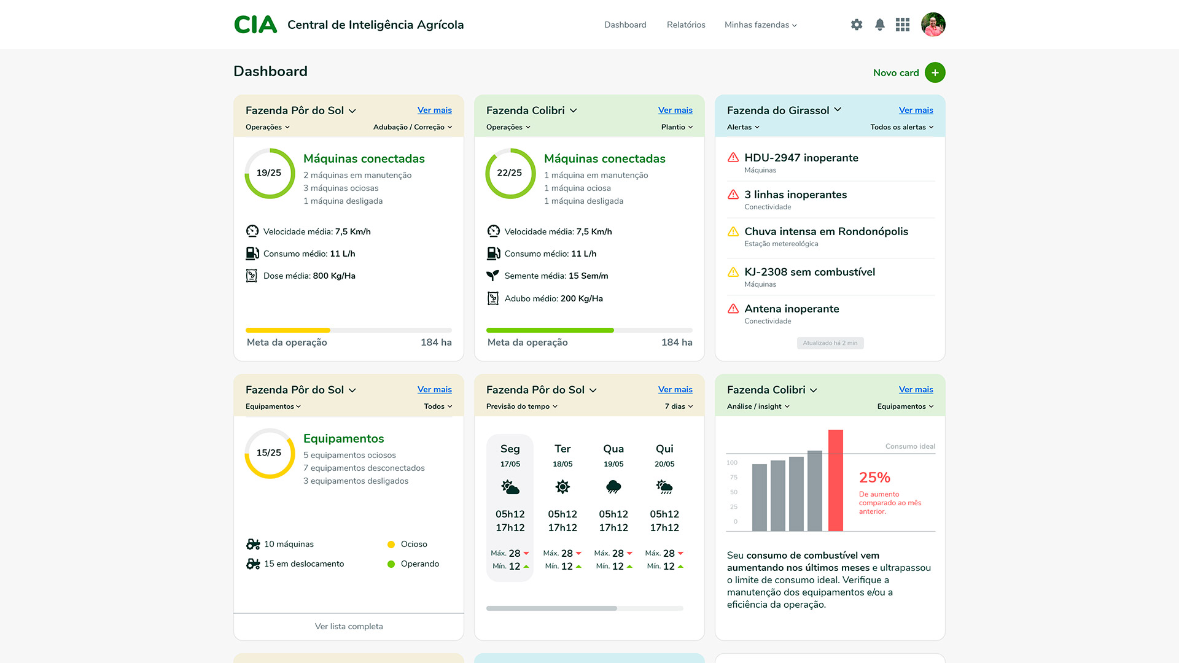The width and height of the screenshot is (1179, 663).
Task: Click the weather forecast horizontal scrollbar
Action: pyautogui.click(x=551, y=608)
